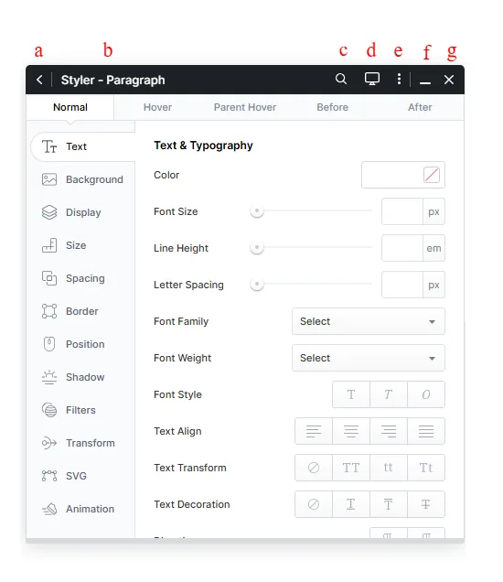Viewport: 503px width, 582px height.
Task: Set text align to center
Action: [351, 431]
